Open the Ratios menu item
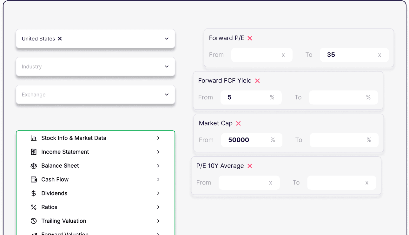The height and width of the screenshot is (235, 409). click(96, 207)
